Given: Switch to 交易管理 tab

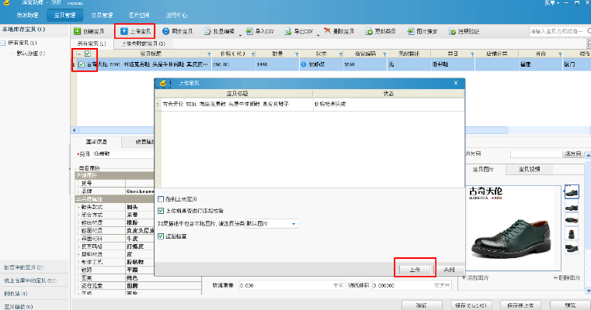Looking at the screenshot, I should pyautogui.click(x=102, y=15).
